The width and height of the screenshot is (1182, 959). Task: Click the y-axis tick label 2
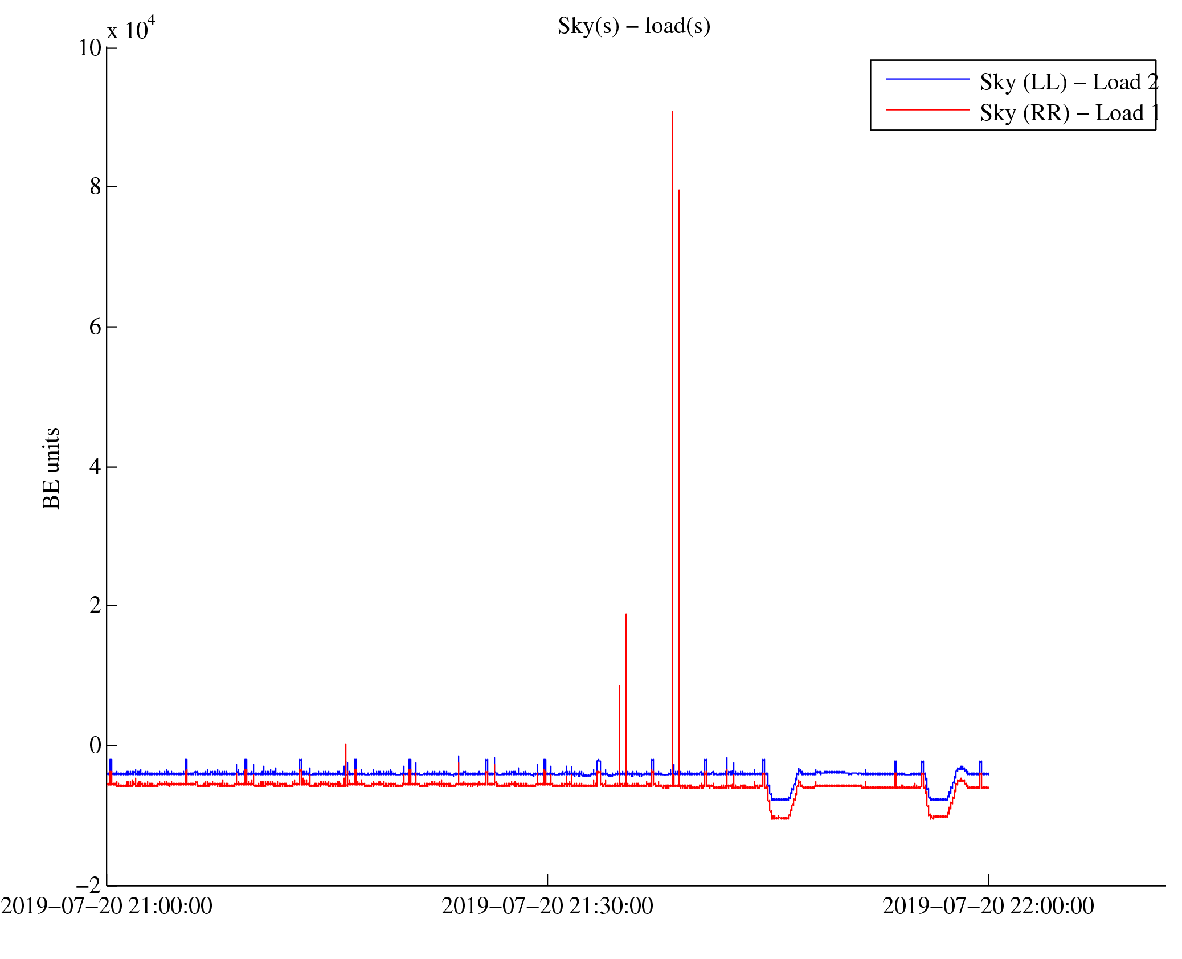(95, 605)
